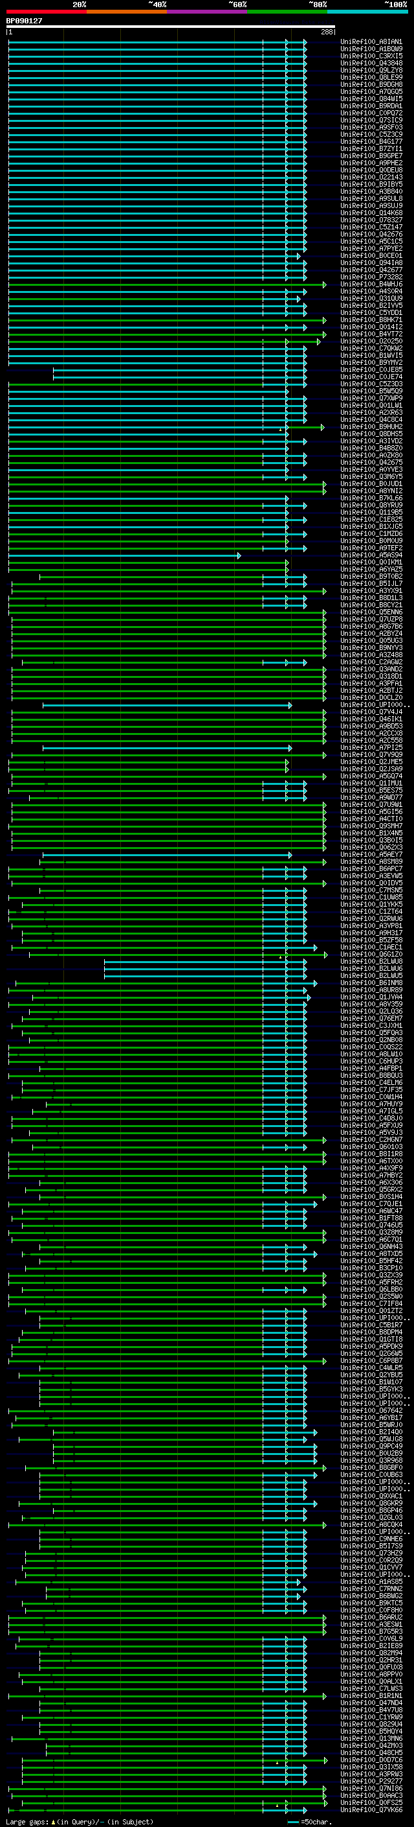Select the UniRef100_C4D8J0 label
This screenshot has width=414, height=1827.
(x=371, y=1119)
